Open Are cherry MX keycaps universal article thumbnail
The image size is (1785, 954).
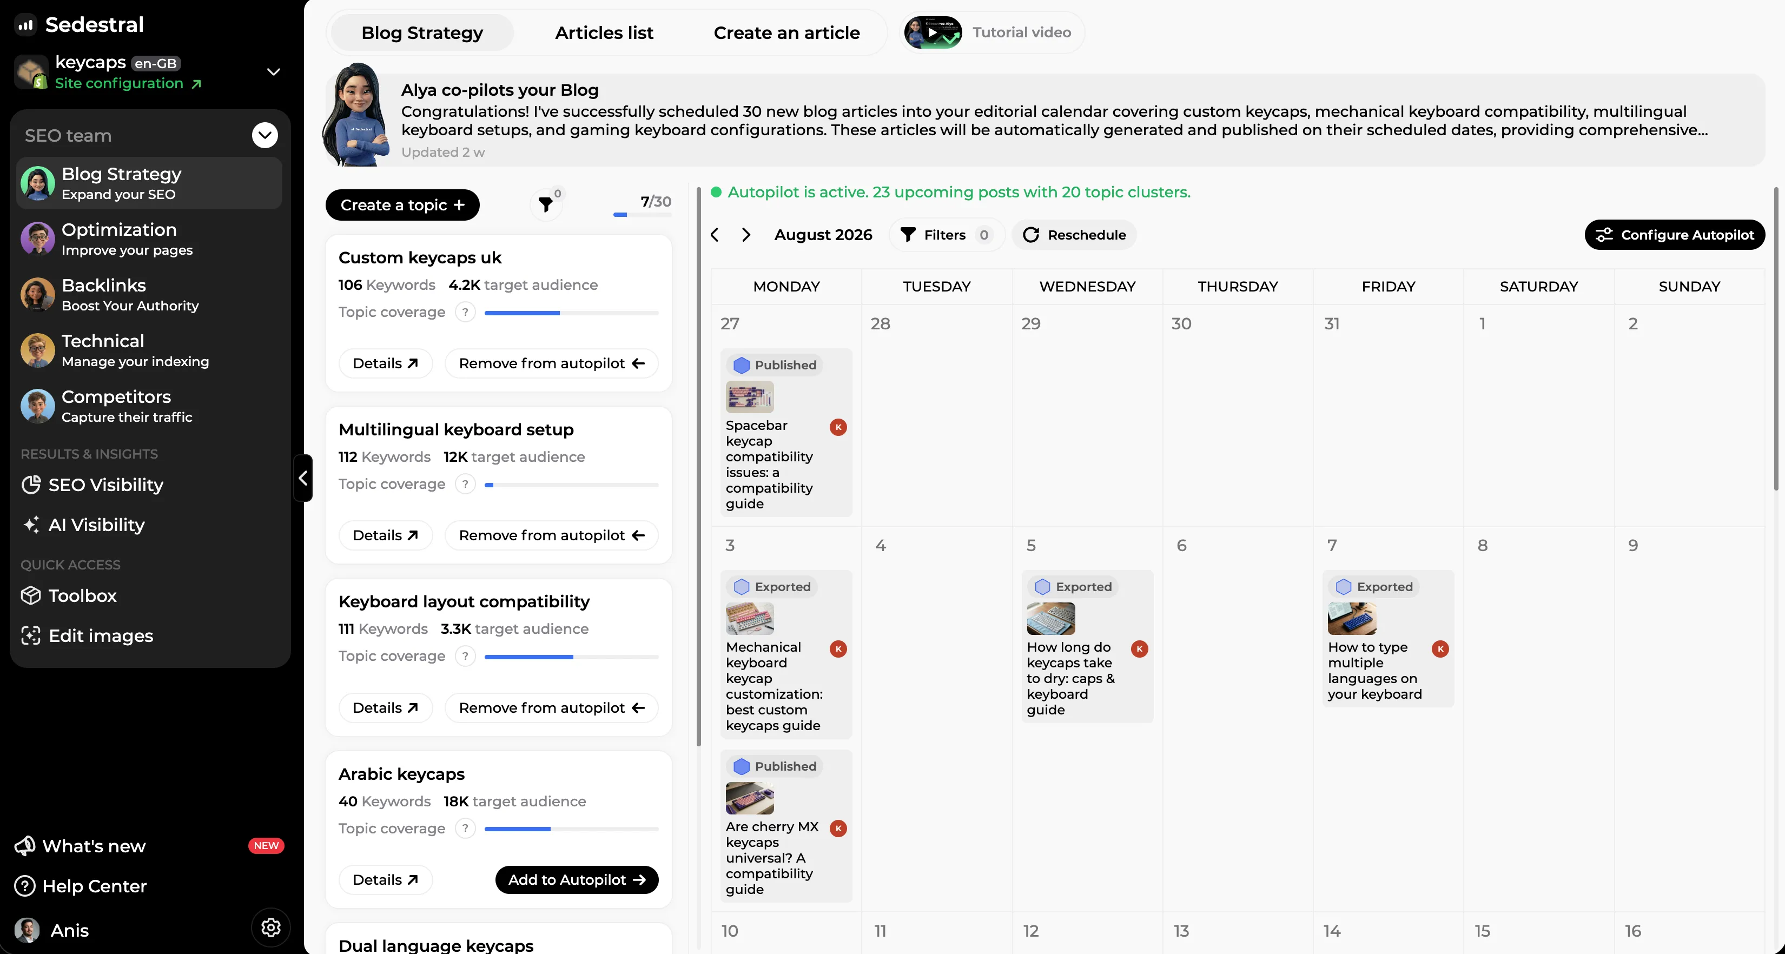click(749, 798)
